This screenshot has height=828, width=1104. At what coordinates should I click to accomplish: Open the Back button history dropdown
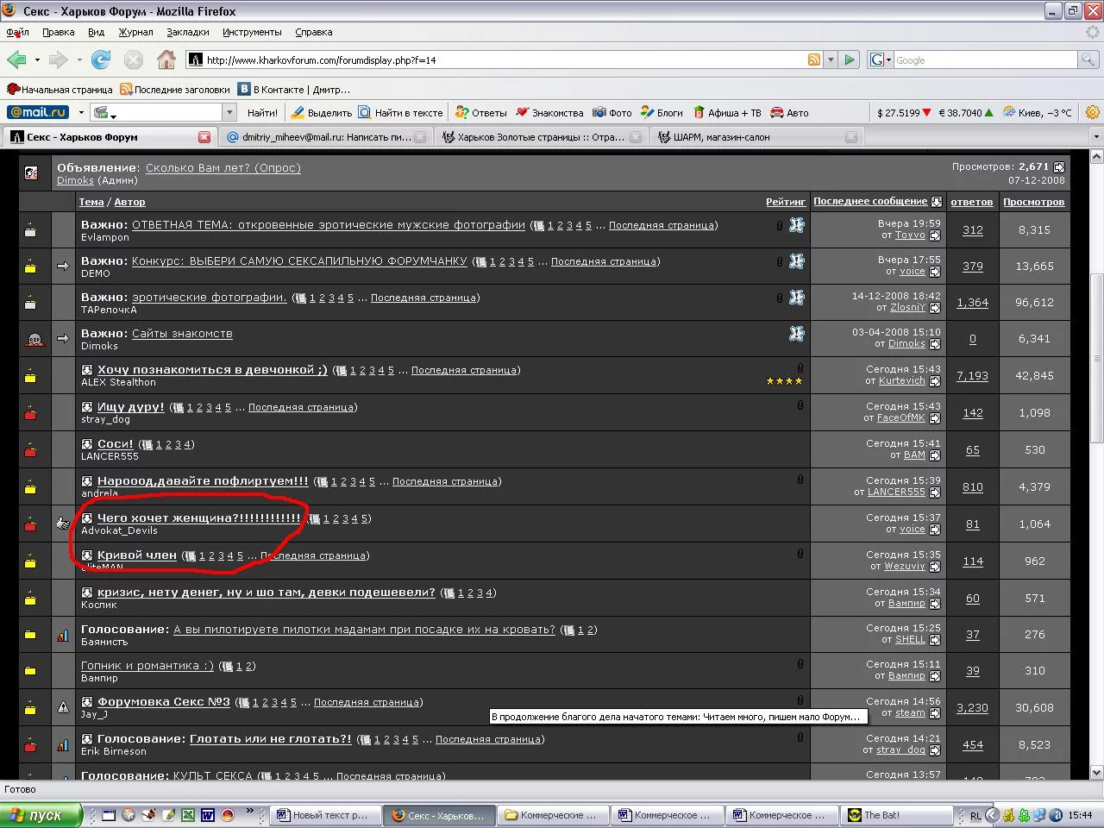point(37,60)
